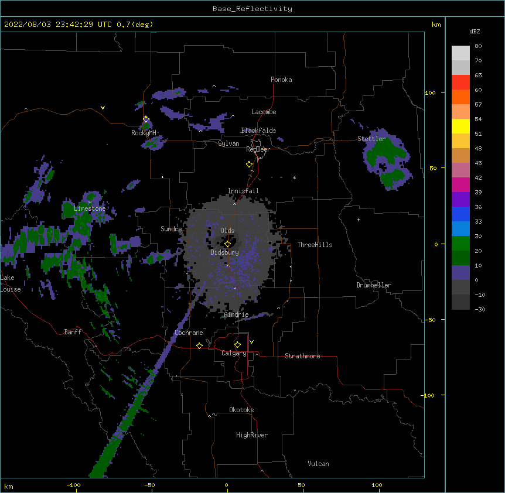Click the Sundre map label

click(x=171, y=229)
